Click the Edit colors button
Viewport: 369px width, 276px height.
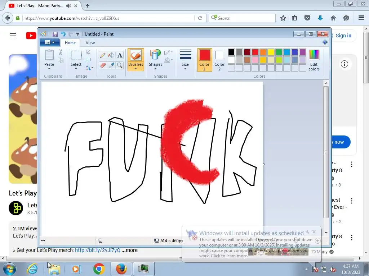click(314, 60)
